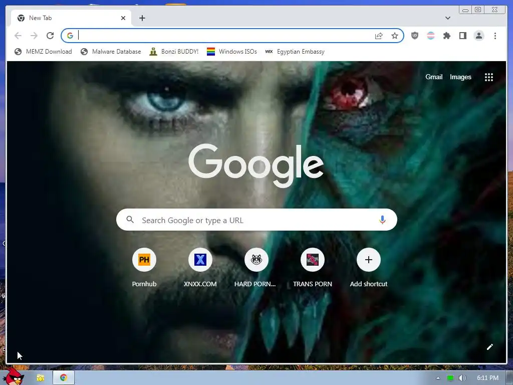Open the Extensions puzzle piece menu
Image resolution: width=513 pixels, height=385 pixels.
point(446,36)
